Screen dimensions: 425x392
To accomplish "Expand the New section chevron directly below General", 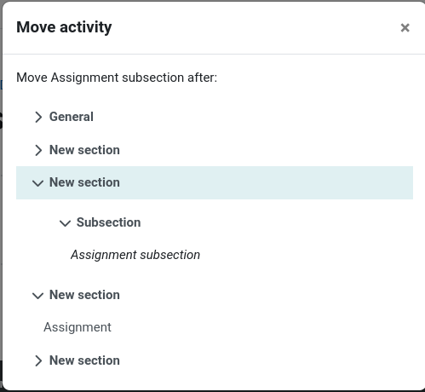I will [38, 150].
